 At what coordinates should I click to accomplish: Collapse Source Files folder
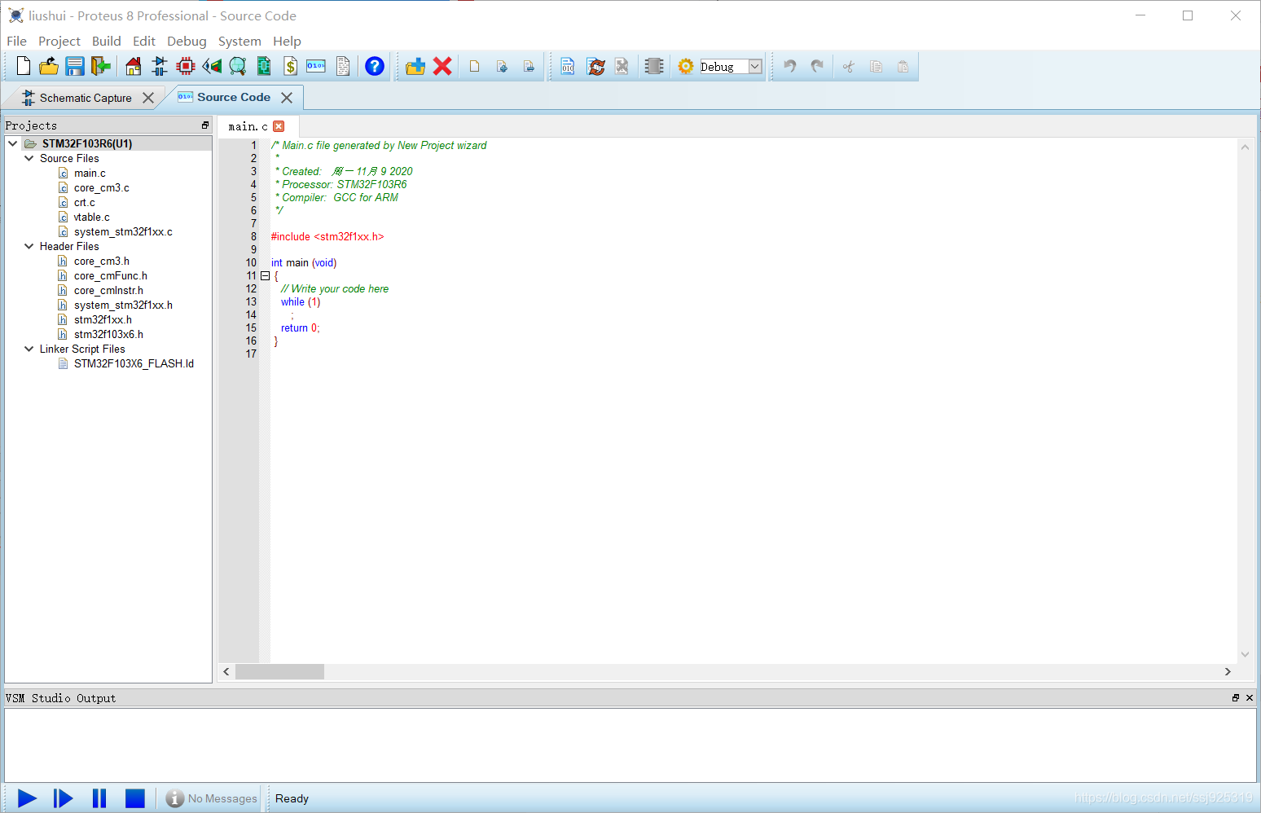(29, 158)
